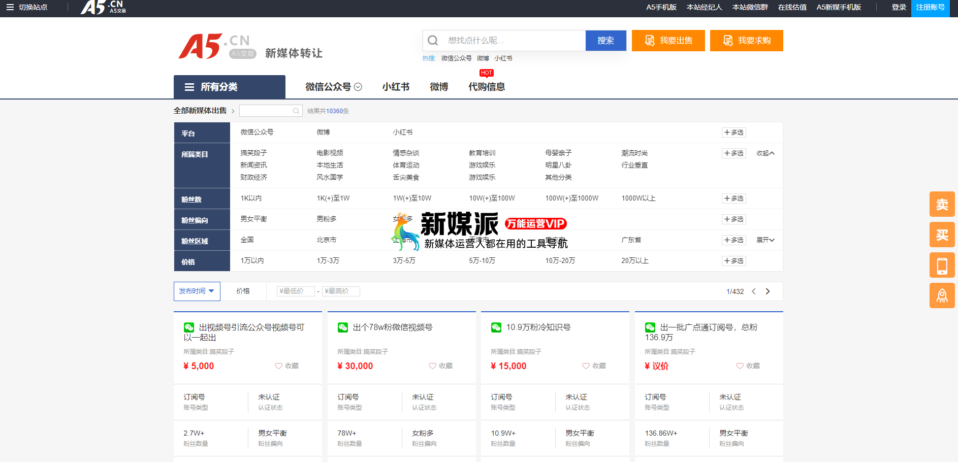Click the orange 我要出售 button
The width and height of the screenshot is (958, 462).
pyautogui.click(x=668, y=41)
